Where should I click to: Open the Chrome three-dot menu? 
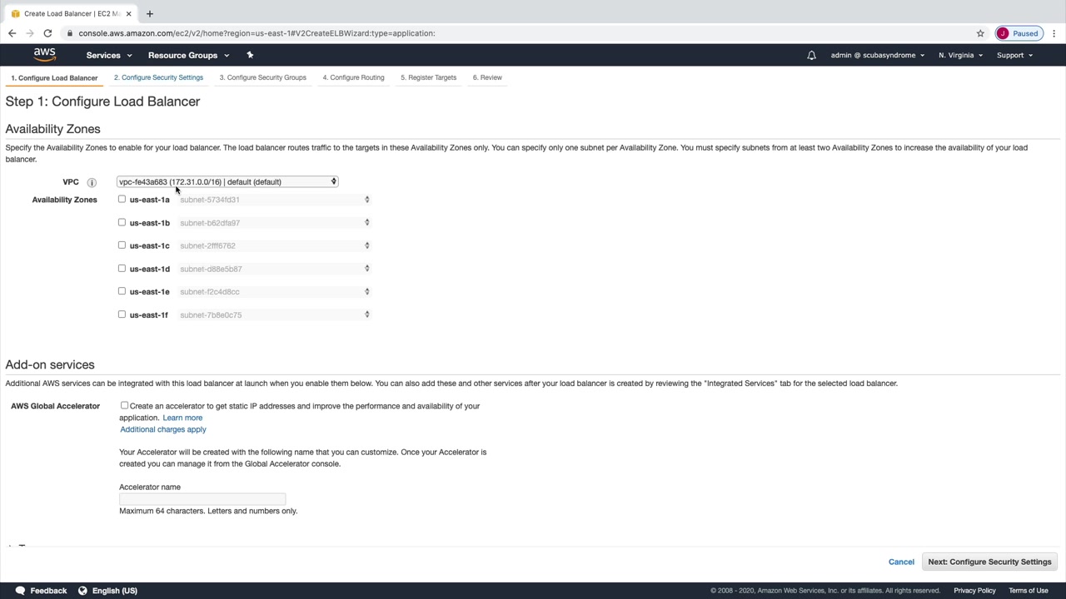[x=1054, y=33]
